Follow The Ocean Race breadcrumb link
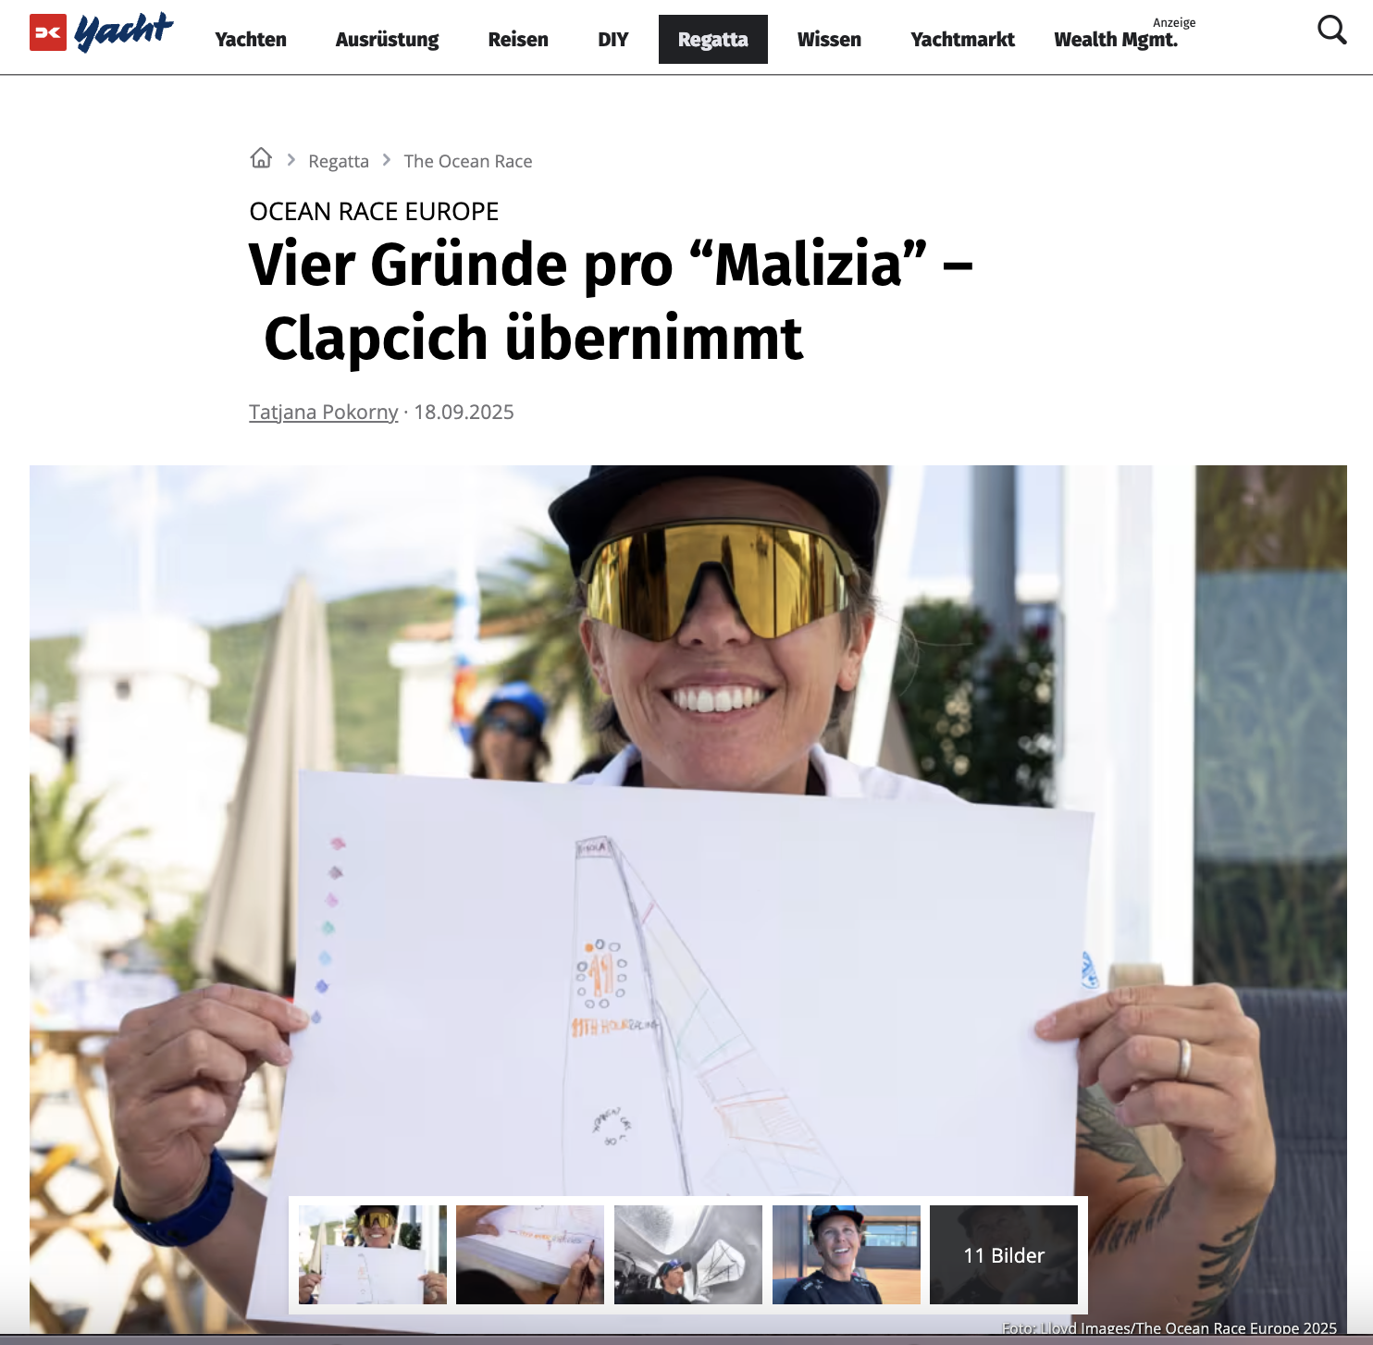Screen dimensions: 1373x1345 click(468, 161)
